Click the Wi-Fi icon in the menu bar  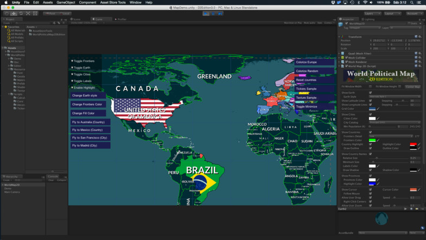point(365,3)
